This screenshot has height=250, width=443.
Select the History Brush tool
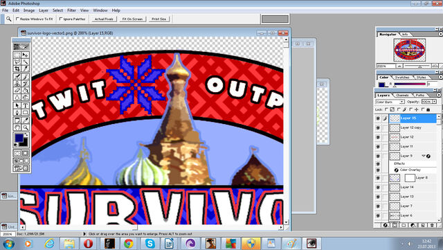pyautogui.click(x=25, y=83)
